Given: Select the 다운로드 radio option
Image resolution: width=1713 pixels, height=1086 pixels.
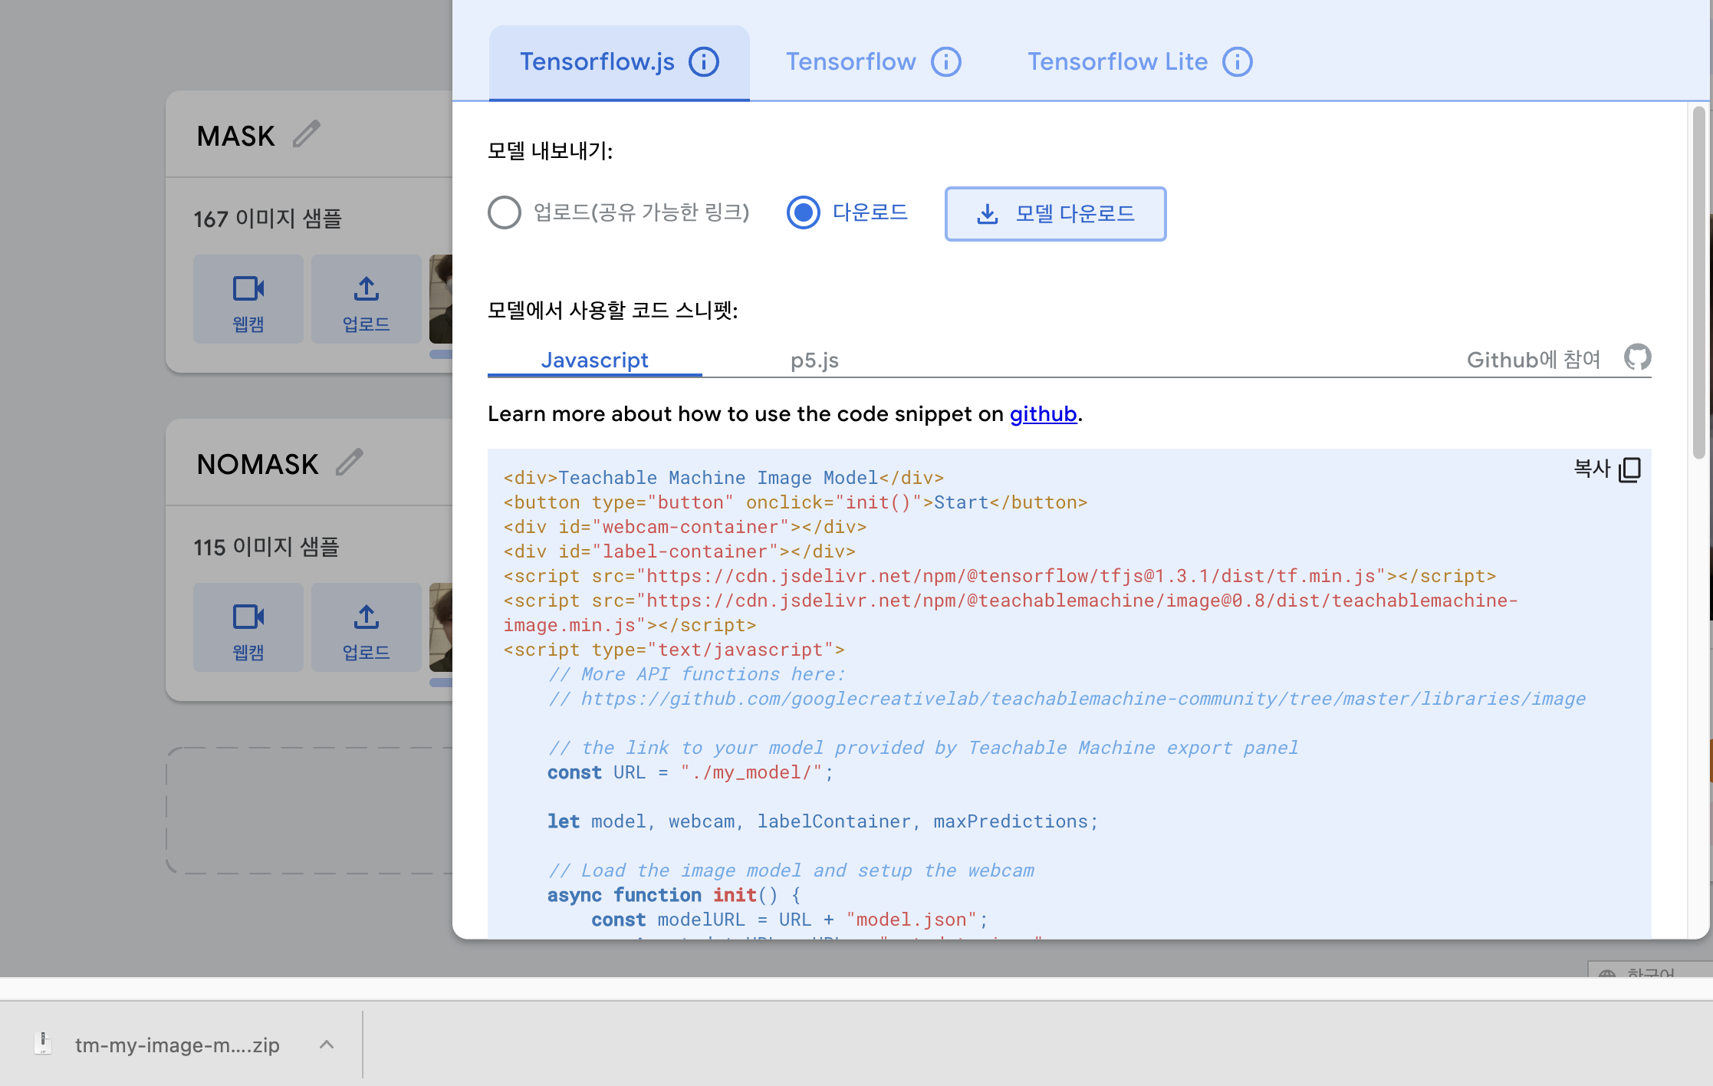Looking at the screenshot, I should 804,212.
